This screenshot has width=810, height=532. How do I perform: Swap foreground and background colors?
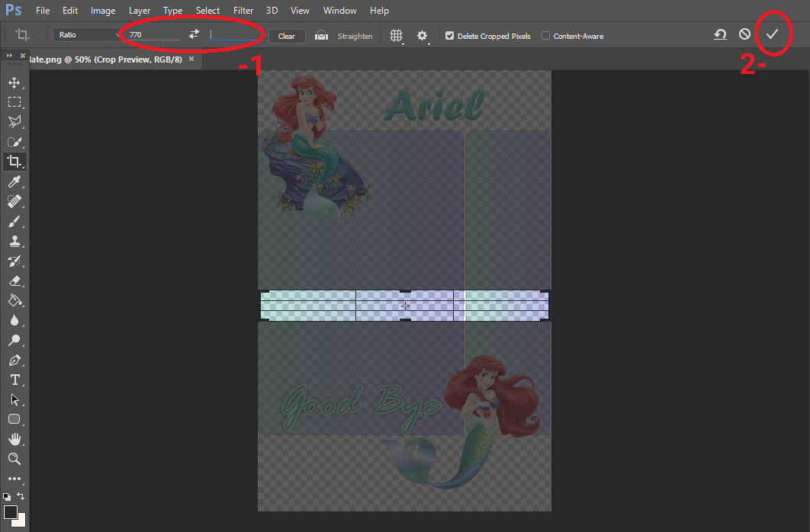pyautogui.click(x=21, y=496)
